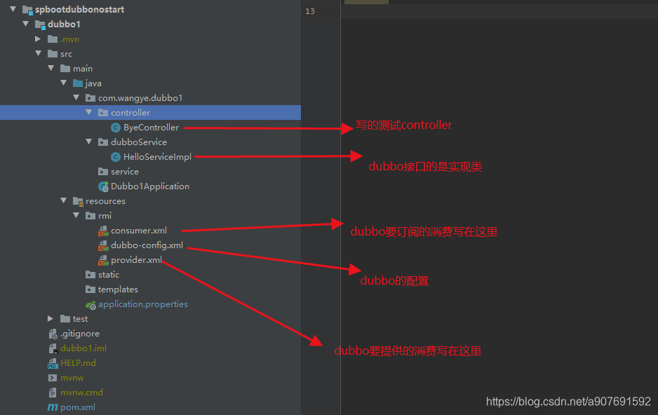
Task: Click the main folder icon
Action: [x=65, y=68]
